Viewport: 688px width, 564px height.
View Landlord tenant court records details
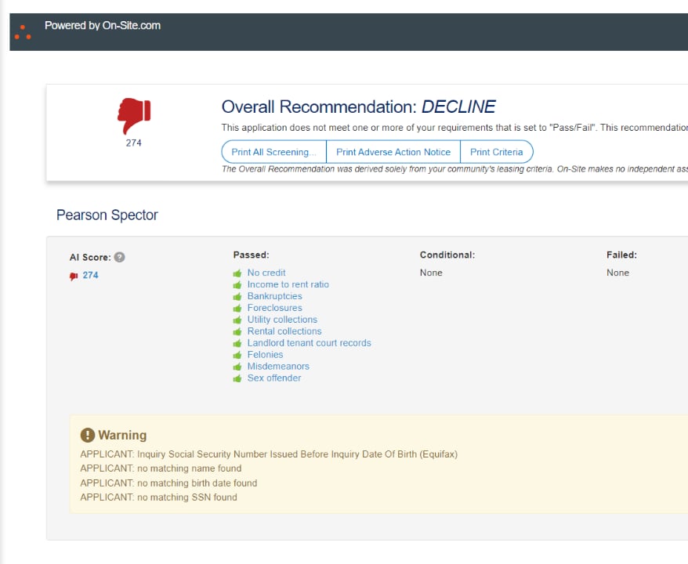click(x=309, y=343)
